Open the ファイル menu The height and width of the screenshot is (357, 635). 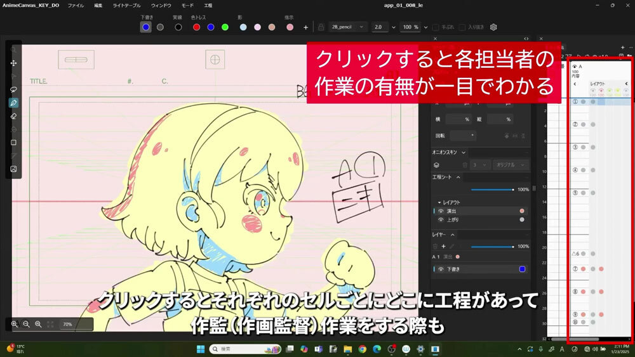click(76, 6)
